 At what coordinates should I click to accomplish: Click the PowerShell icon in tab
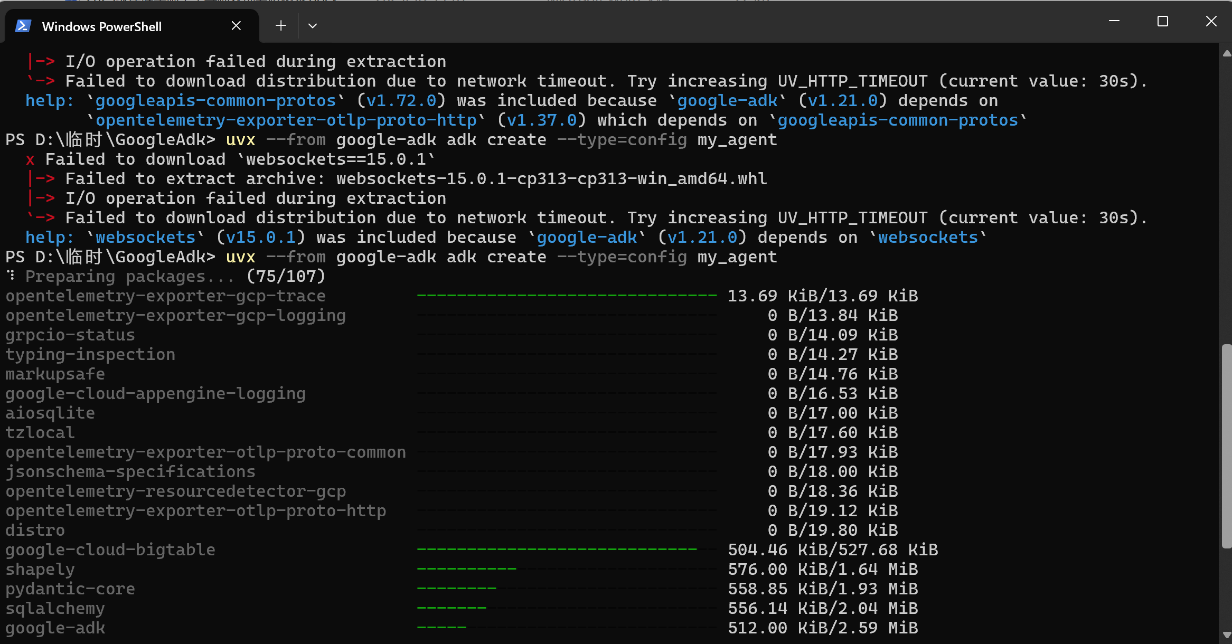23,26
